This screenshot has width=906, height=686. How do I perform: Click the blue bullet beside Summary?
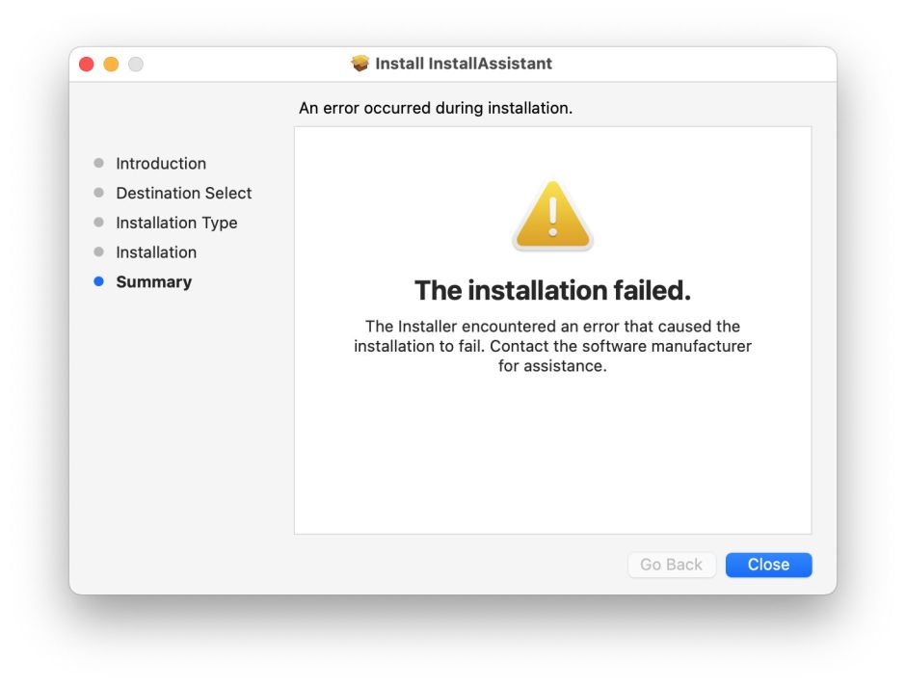pos(98,282)
